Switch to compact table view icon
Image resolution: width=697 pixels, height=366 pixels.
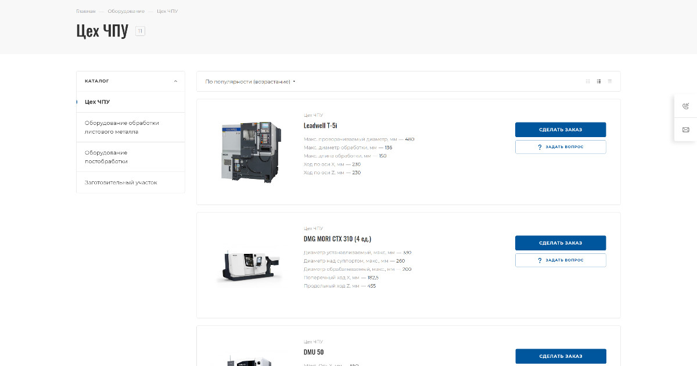609,81
